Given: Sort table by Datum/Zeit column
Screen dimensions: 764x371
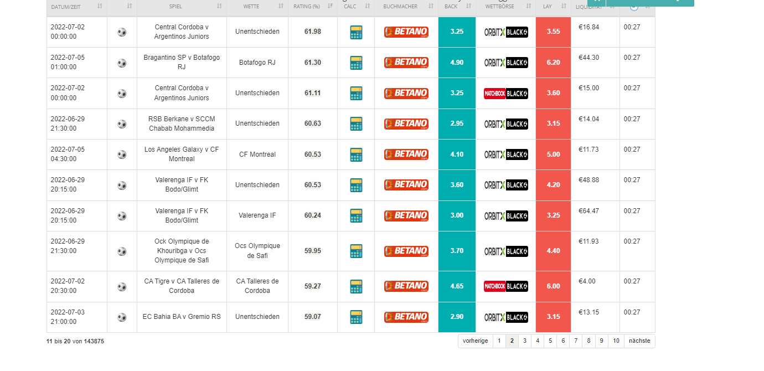Looking at the screenshot, I should pyautogui.click(x=77, y=7).
